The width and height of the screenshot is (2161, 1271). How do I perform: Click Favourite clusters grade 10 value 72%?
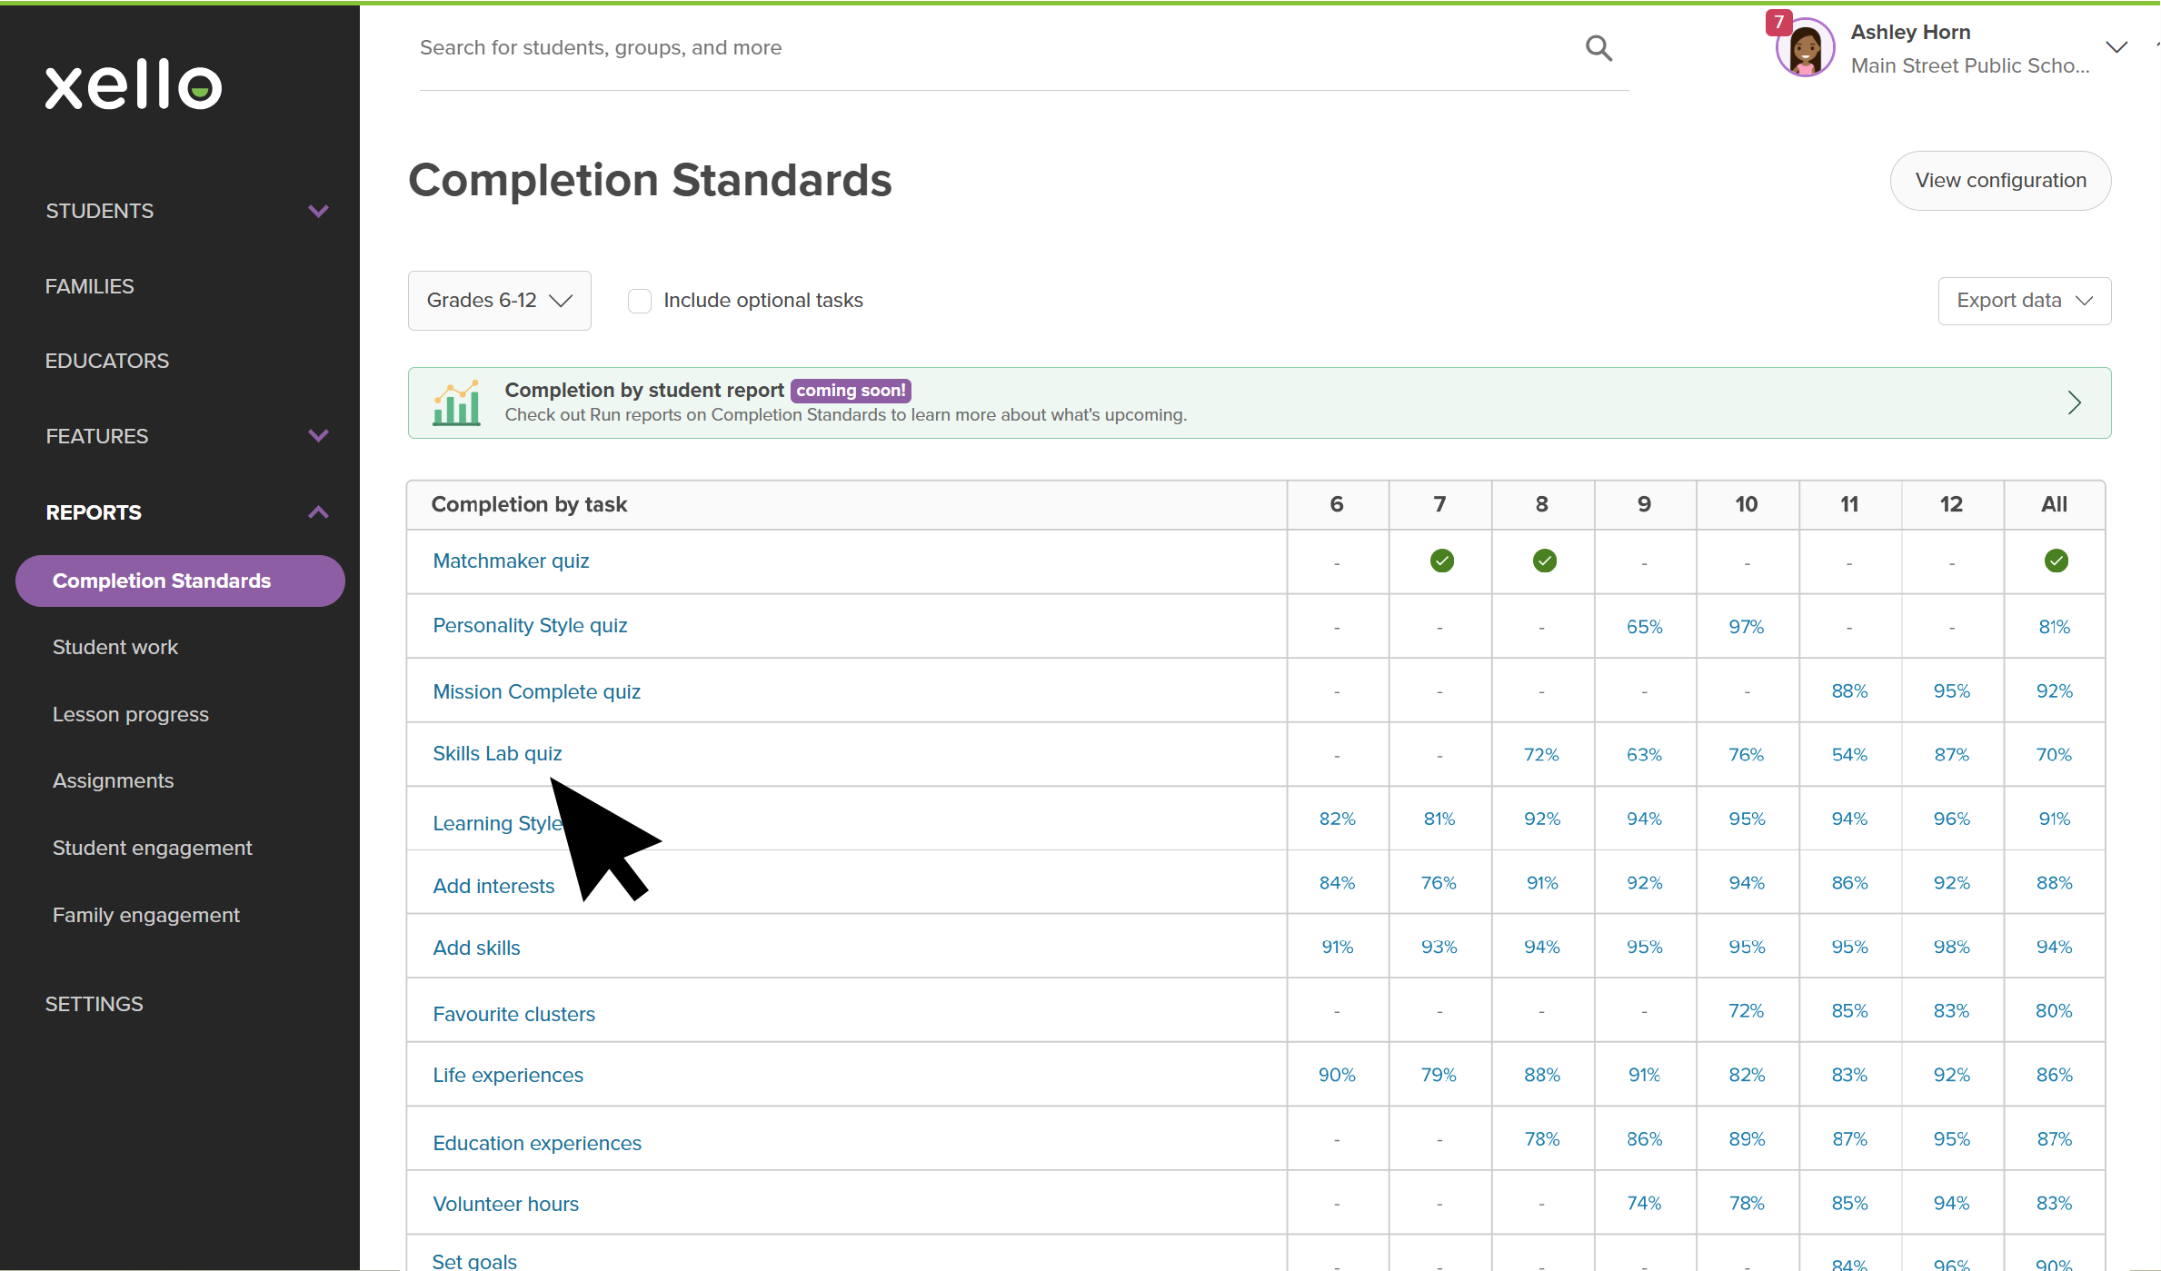pyautogui.click(x=1746, y=1010)
